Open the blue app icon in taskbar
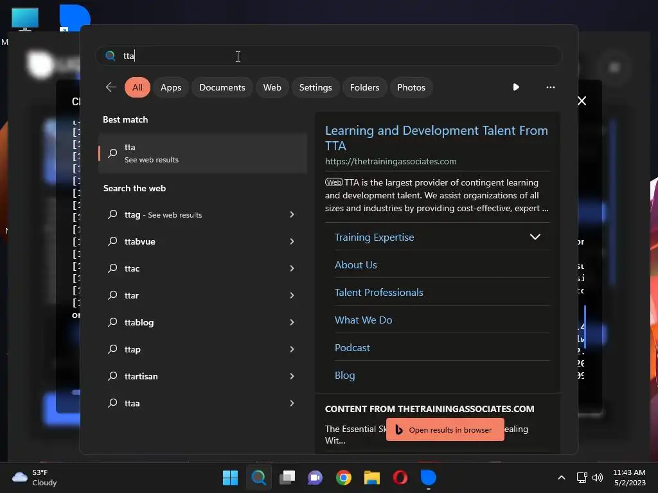 coord(429,478)
